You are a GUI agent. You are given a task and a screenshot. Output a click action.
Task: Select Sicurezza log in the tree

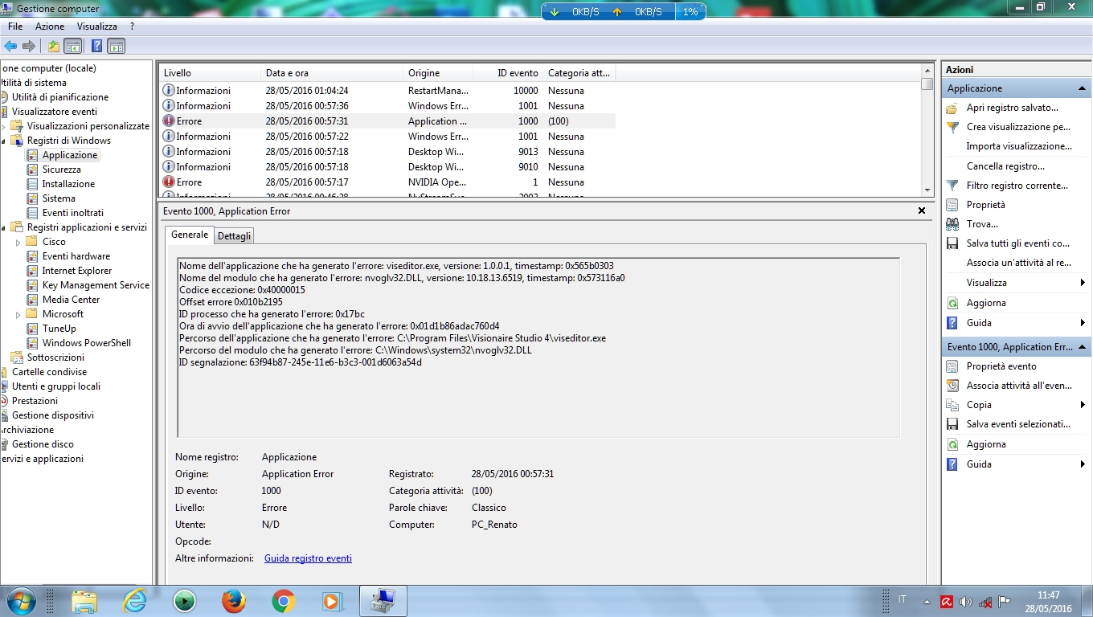pos(61,170)
